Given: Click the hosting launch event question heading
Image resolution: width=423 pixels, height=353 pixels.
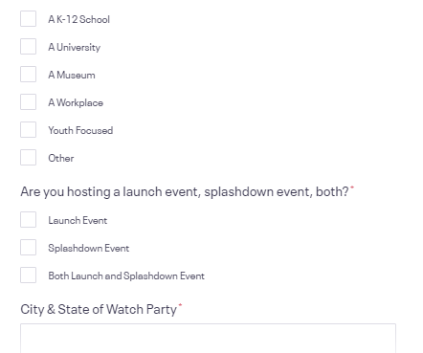Looking at the screenshot, I should 187,192.
